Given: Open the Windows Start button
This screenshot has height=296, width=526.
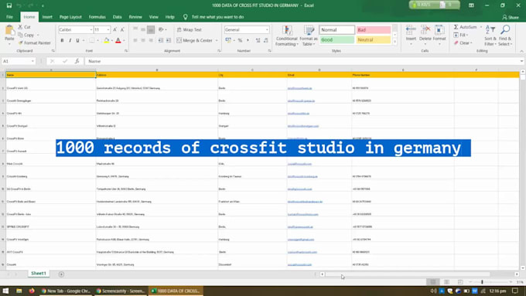Looking at the screenshot, I should point(5,291).
